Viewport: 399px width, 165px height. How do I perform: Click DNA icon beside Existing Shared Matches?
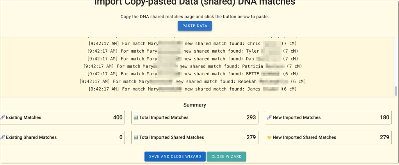click(3, 137)
